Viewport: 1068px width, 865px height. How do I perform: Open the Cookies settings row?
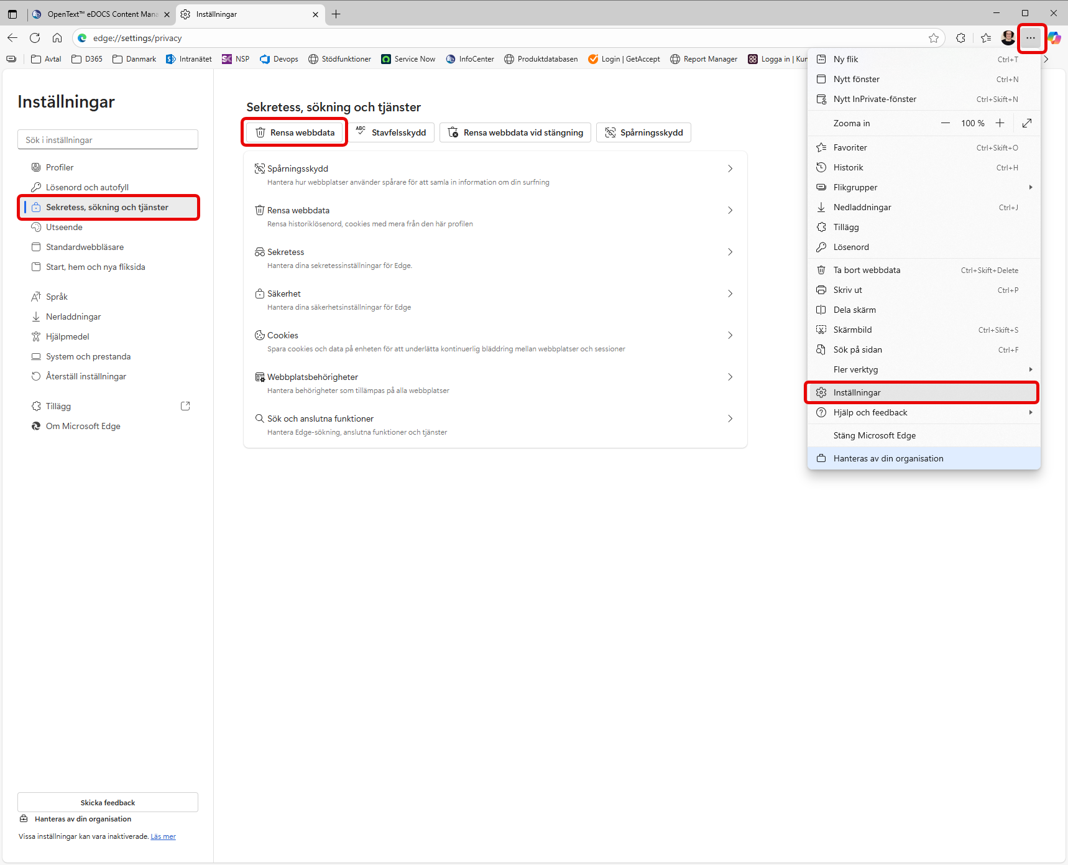coord(495,341)
